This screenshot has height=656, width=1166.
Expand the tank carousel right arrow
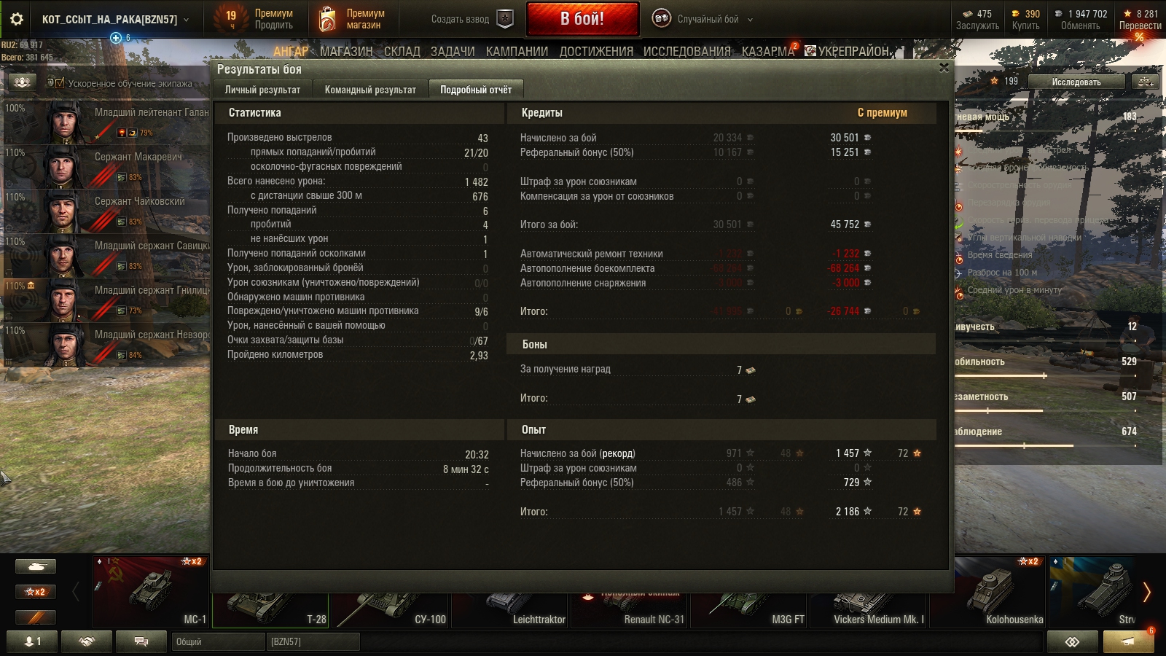click(1146, 592)
